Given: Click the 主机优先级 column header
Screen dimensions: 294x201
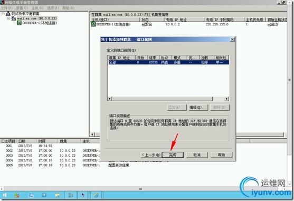Looking at the screenshot, I should [x=254, y=20].
